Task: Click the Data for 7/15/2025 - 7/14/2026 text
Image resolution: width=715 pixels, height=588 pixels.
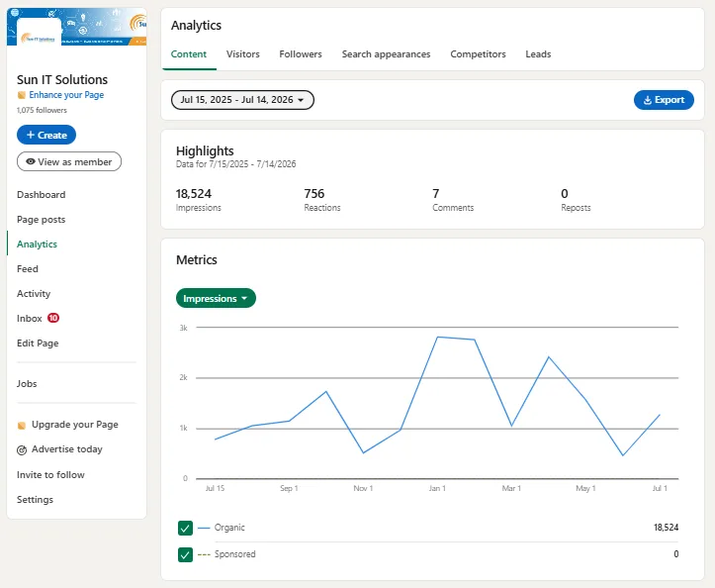Action: tap(235, 164)
